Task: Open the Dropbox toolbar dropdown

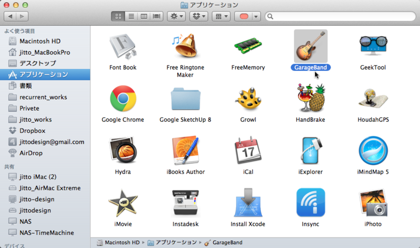Action: pos(199,16)
